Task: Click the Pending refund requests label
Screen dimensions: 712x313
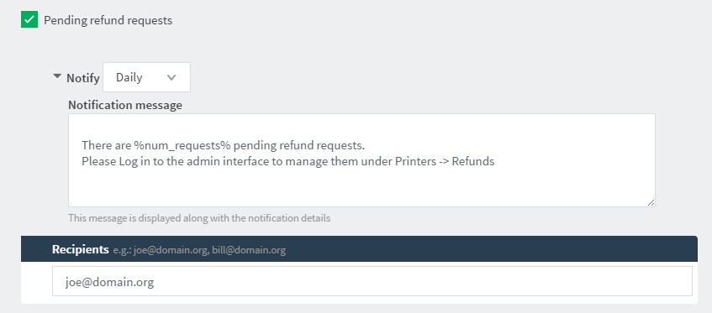Action: [x=108, y=20]
